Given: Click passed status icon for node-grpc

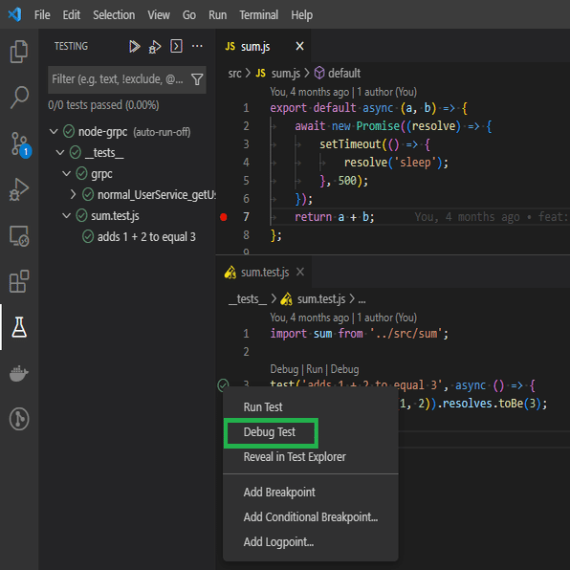Looking at the screenshot, I should pos(69,131).
